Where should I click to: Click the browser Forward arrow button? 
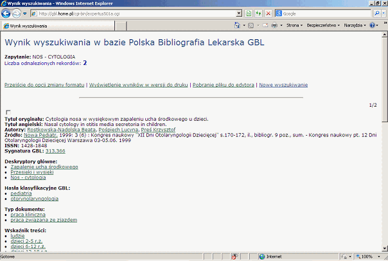[16, 14]
